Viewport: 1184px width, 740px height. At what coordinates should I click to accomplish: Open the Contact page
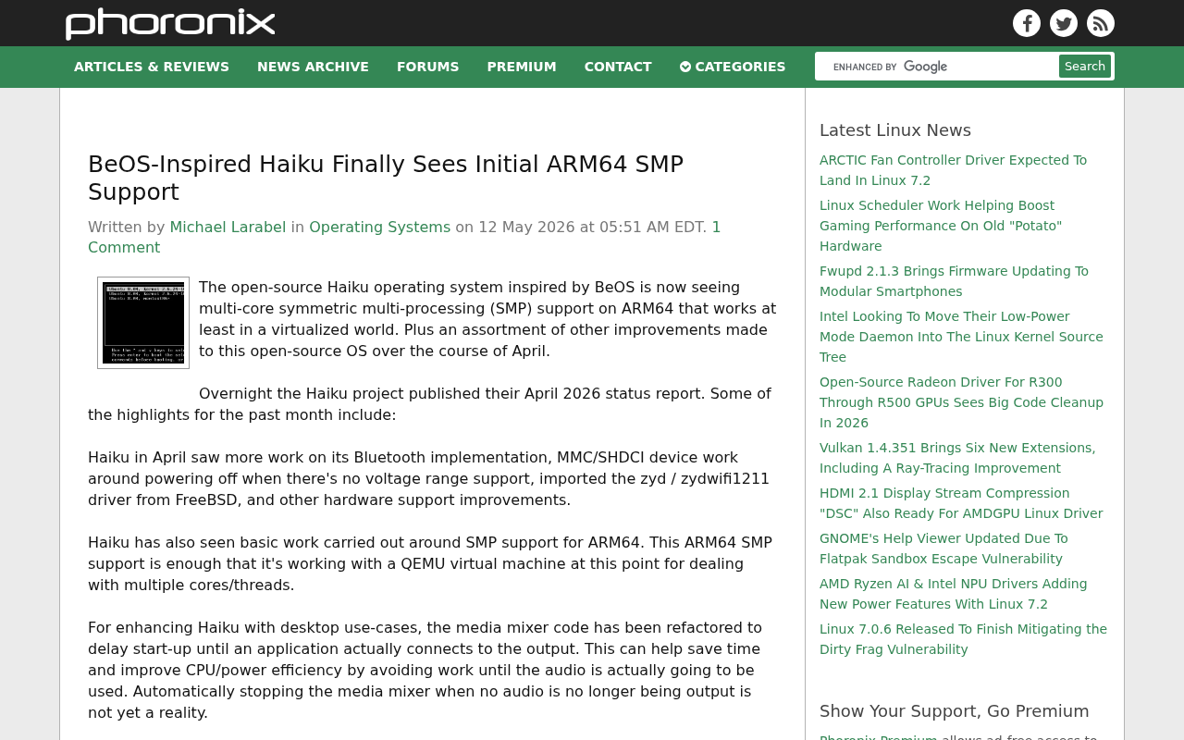click(618, 67)
